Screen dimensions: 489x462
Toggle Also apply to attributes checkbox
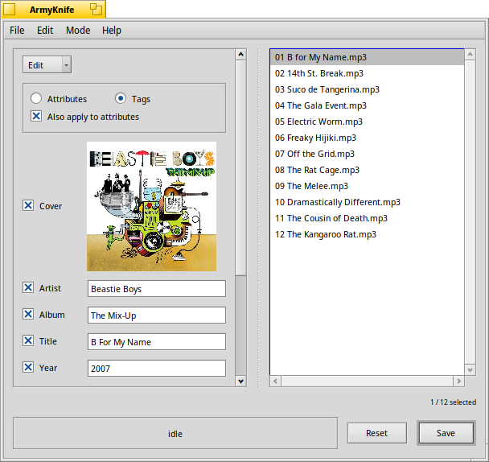click(x=36, y=117)
